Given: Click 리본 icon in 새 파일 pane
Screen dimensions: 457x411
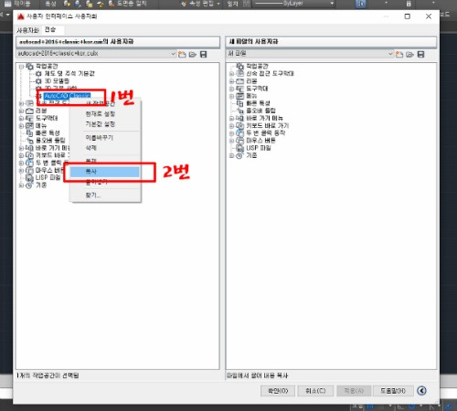Looking at the screenshot, I should point(240,81).
